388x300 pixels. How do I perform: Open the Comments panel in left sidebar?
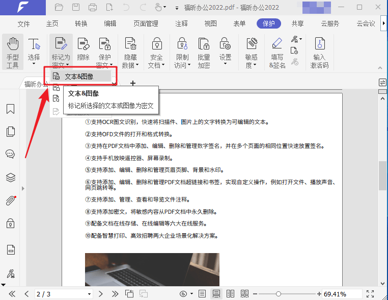pos(10,154)
